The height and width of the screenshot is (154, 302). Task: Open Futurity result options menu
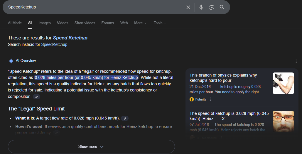(211, 99)
